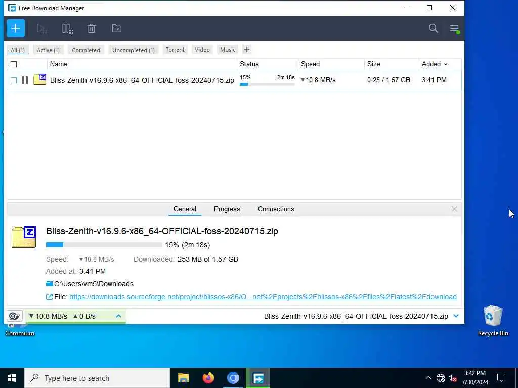Filter by Completed downloads
The image size is (518, 388).
tap(86, 50)
